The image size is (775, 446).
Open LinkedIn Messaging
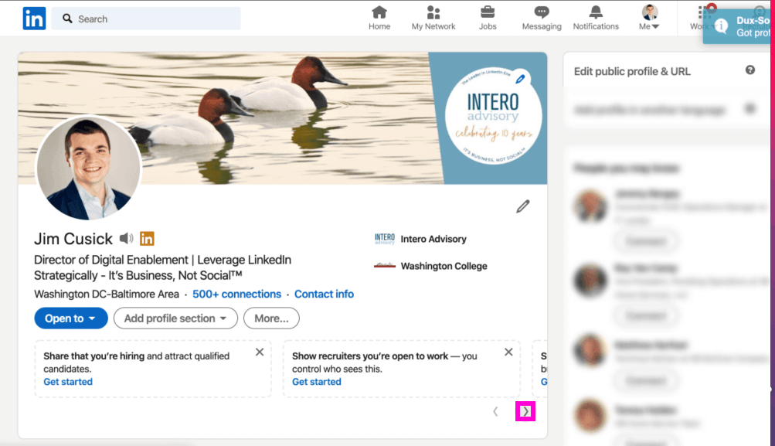point(541,18)
